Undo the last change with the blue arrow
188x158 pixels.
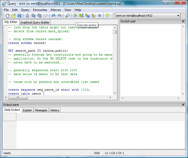tap(54, 16)
